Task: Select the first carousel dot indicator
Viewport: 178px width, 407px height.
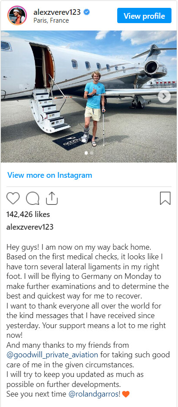Action: pos(86,153)
